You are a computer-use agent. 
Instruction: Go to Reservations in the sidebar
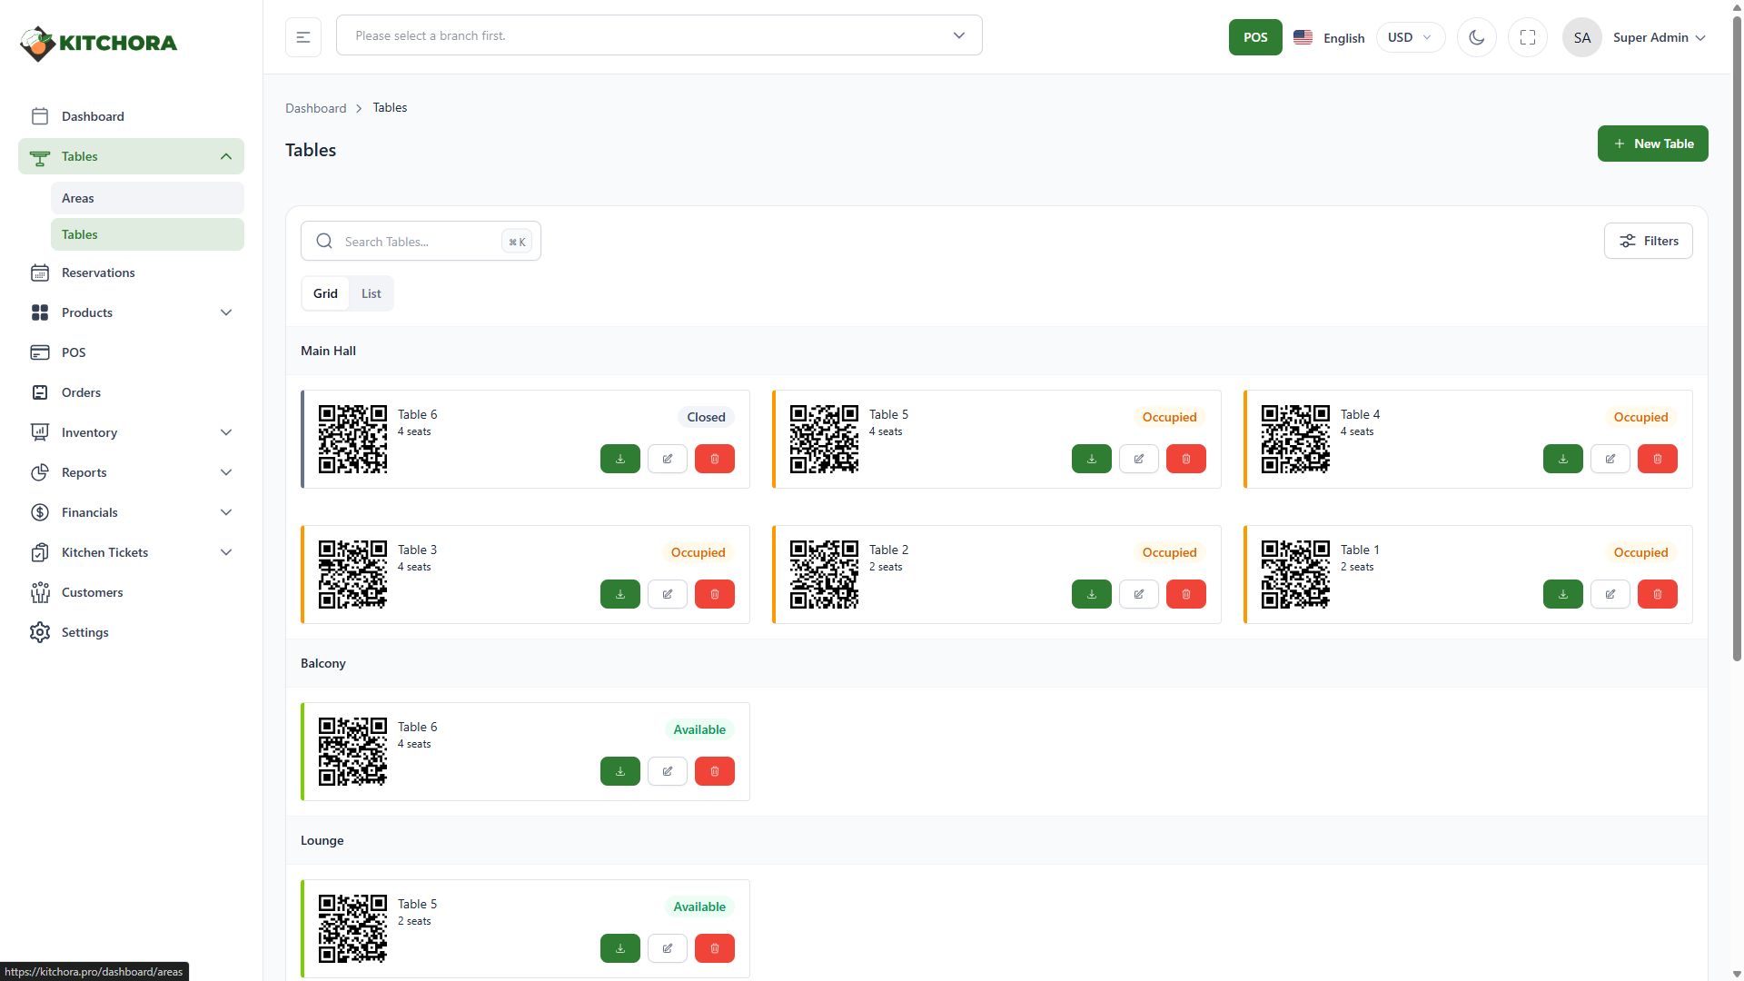pyautogui.click(x=98, y=272)
